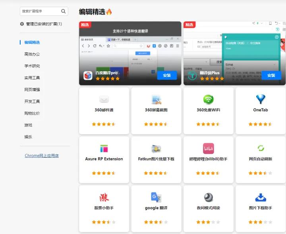Open the 360邮件通 extension icon

104,99
